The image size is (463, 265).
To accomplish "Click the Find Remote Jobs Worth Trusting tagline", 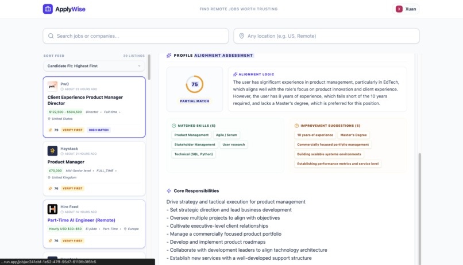I will click(238, 9).
